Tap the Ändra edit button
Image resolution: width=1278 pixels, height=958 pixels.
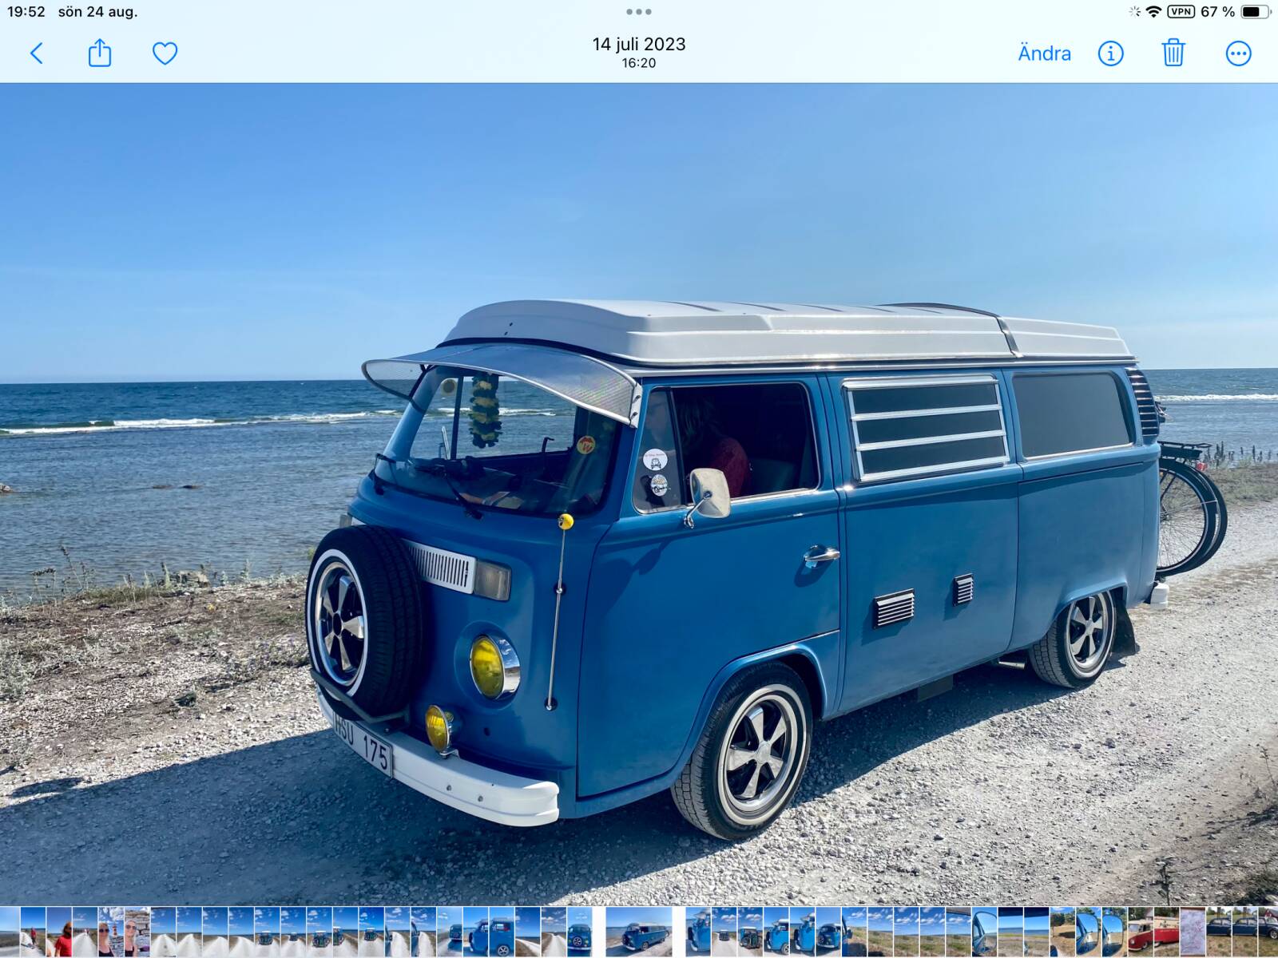click(x=1044, y=53)
